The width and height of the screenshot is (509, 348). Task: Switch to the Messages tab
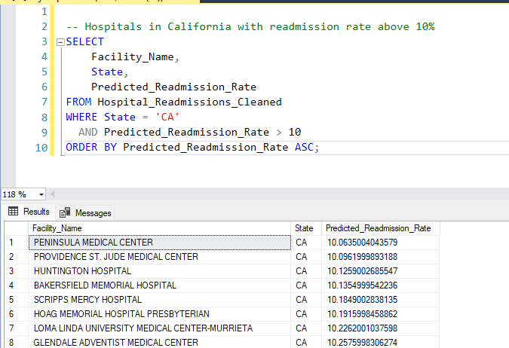coord(85,212)
